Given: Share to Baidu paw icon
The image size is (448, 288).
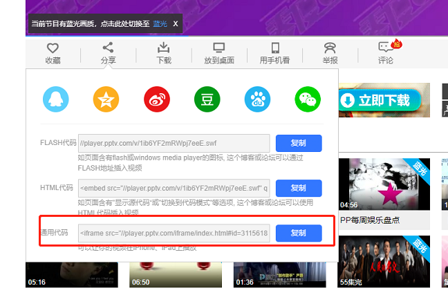Looking at the screenshot, I should pos(257,99).
